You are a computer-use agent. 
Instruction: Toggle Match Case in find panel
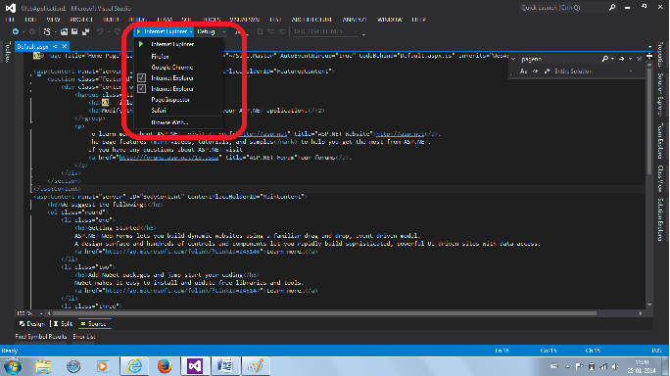coord(523,71)
